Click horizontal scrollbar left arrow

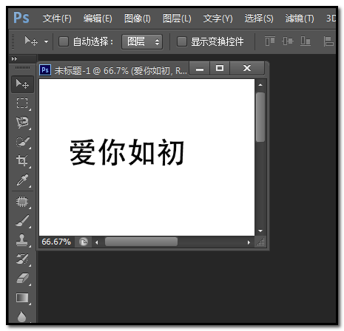(x=97, y=242)
